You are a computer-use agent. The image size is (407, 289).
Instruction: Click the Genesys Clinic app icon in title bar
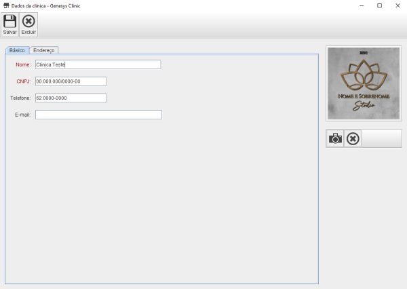(x=6, y=5)
